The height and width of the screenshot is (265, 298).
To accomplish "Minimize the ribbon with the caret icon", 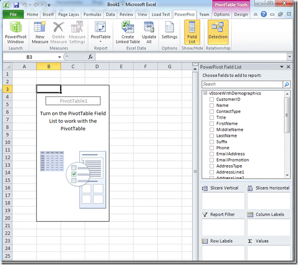I will [x=256, y=14].
